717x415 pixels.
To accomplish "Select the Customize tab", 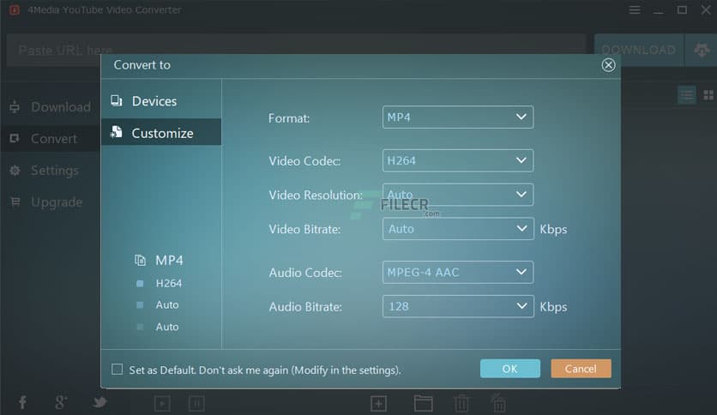I will coord(161,133).
